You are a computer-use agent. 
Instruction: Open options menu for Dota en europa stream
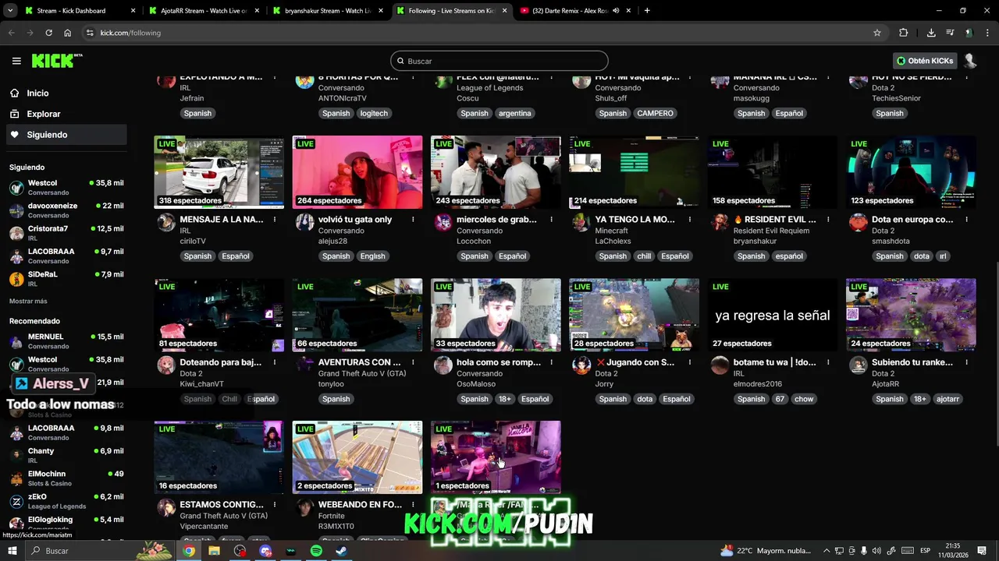(966, 220)
